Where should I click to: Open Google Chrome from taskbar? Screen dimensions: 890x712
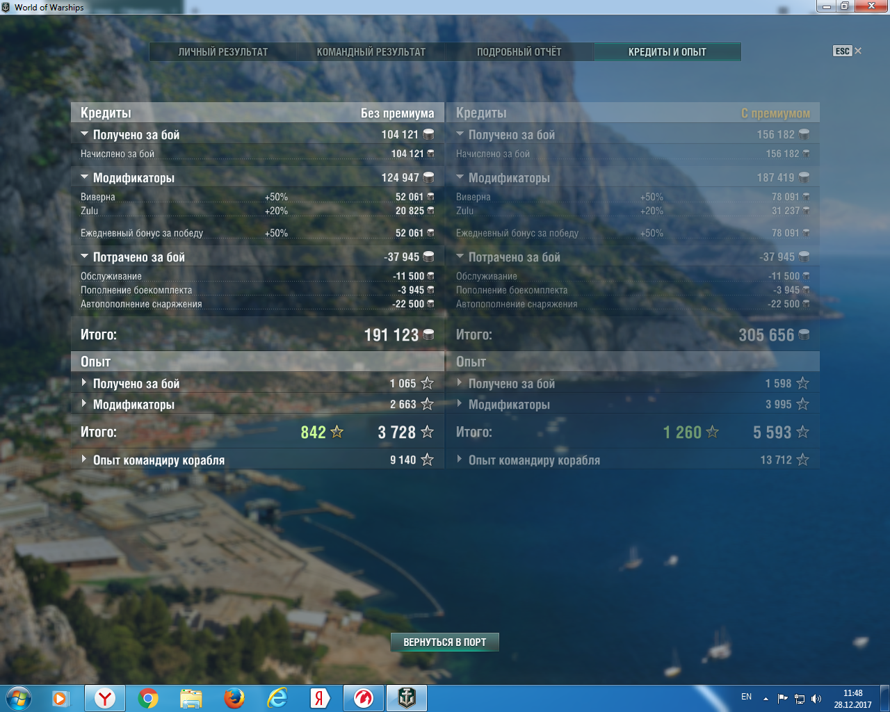148,698
